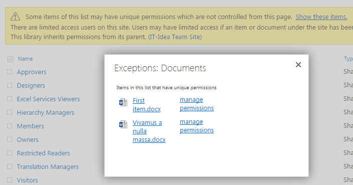Manage permissions for First item.docx
This screenshot has width=353, height=185.
[x=197, y=104]
